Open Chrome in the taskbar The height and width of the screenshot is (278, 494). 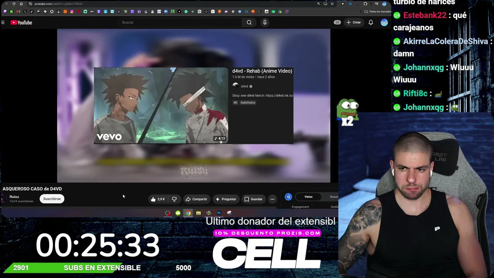point(188,213)
